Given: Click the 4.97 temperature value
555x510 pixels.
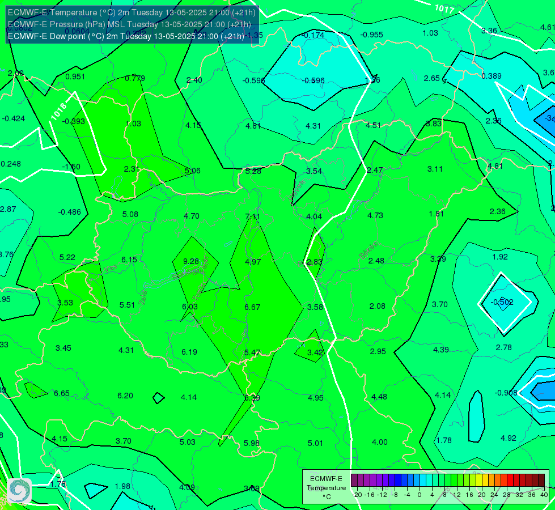Looking at the screenshot, I should [x=253, y=262].
